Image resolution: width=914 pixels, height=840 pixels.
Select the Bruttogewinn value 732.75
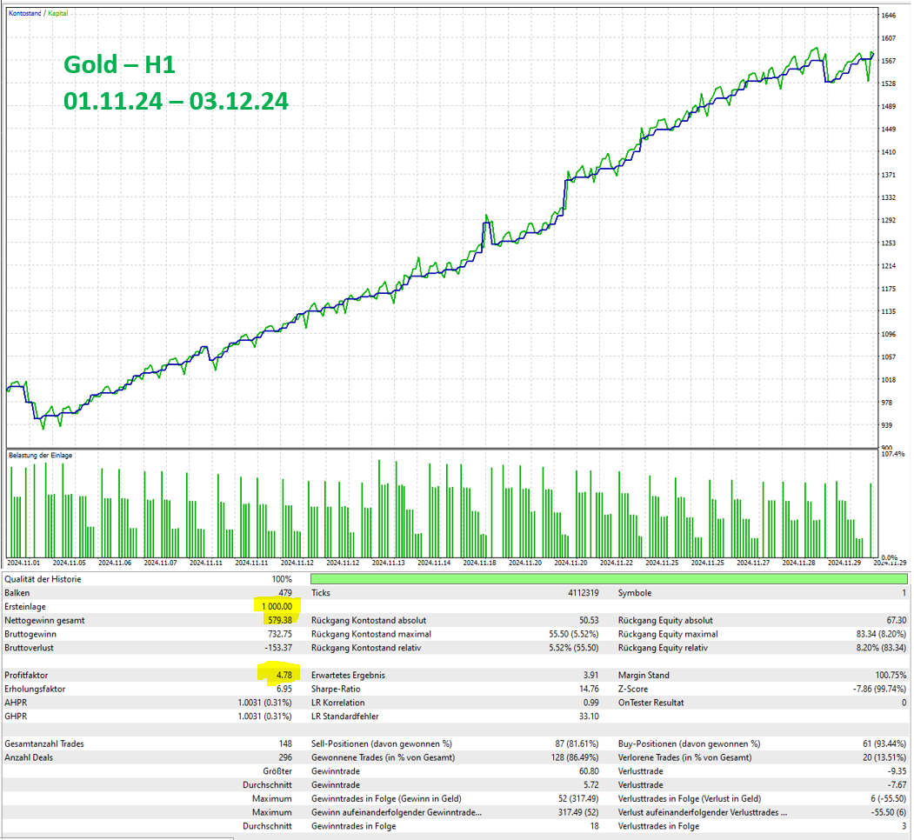click(280, 634)
